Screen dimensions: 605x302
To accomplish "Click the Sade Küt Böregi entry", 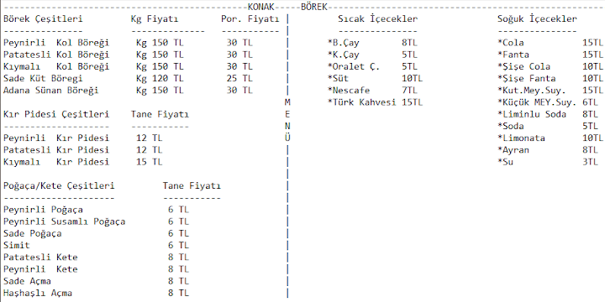I will 43,79.
